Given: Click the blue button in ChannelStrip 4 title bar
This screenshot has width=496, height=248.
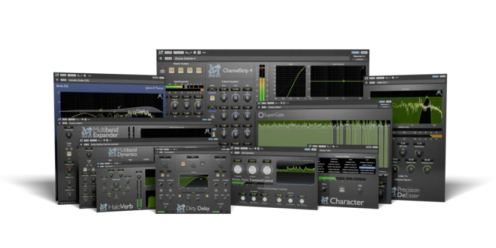Looking at the screenshot, I should [355, 52].
